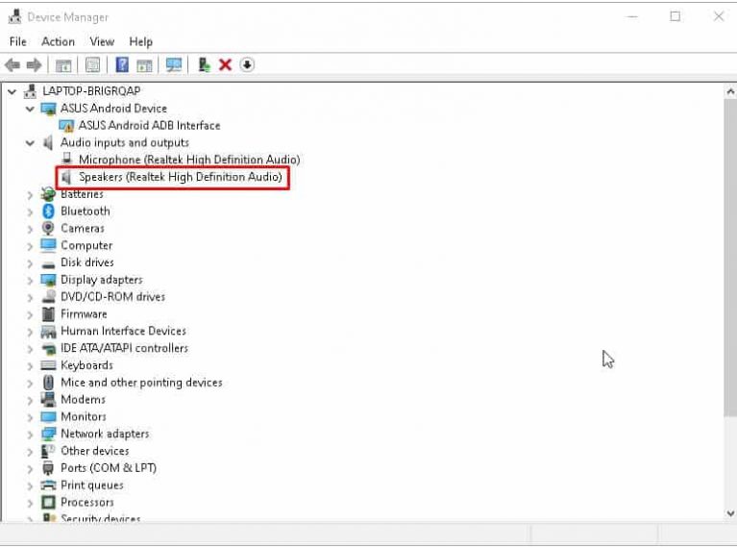Select the Network adapters label

[x=105, y=434]
